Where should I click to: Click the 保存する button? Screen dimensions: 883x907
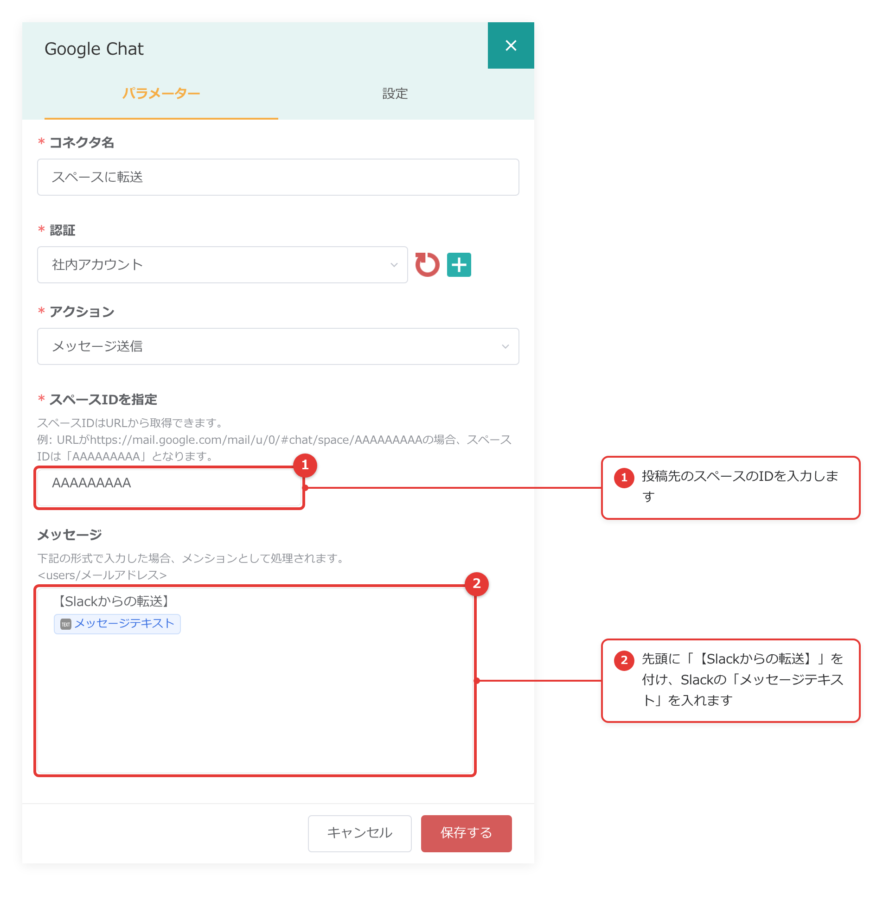467,833
